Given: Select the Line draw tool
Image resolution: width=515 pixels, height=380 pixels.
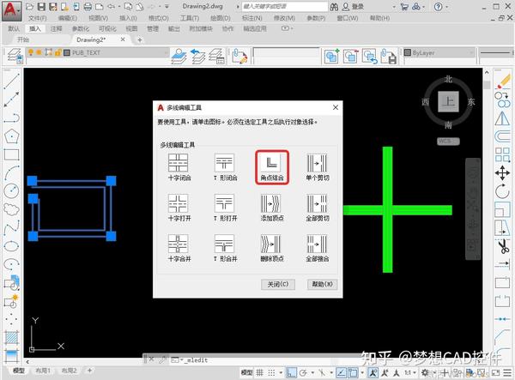Looking at the screenshot, I should point(11,81).
